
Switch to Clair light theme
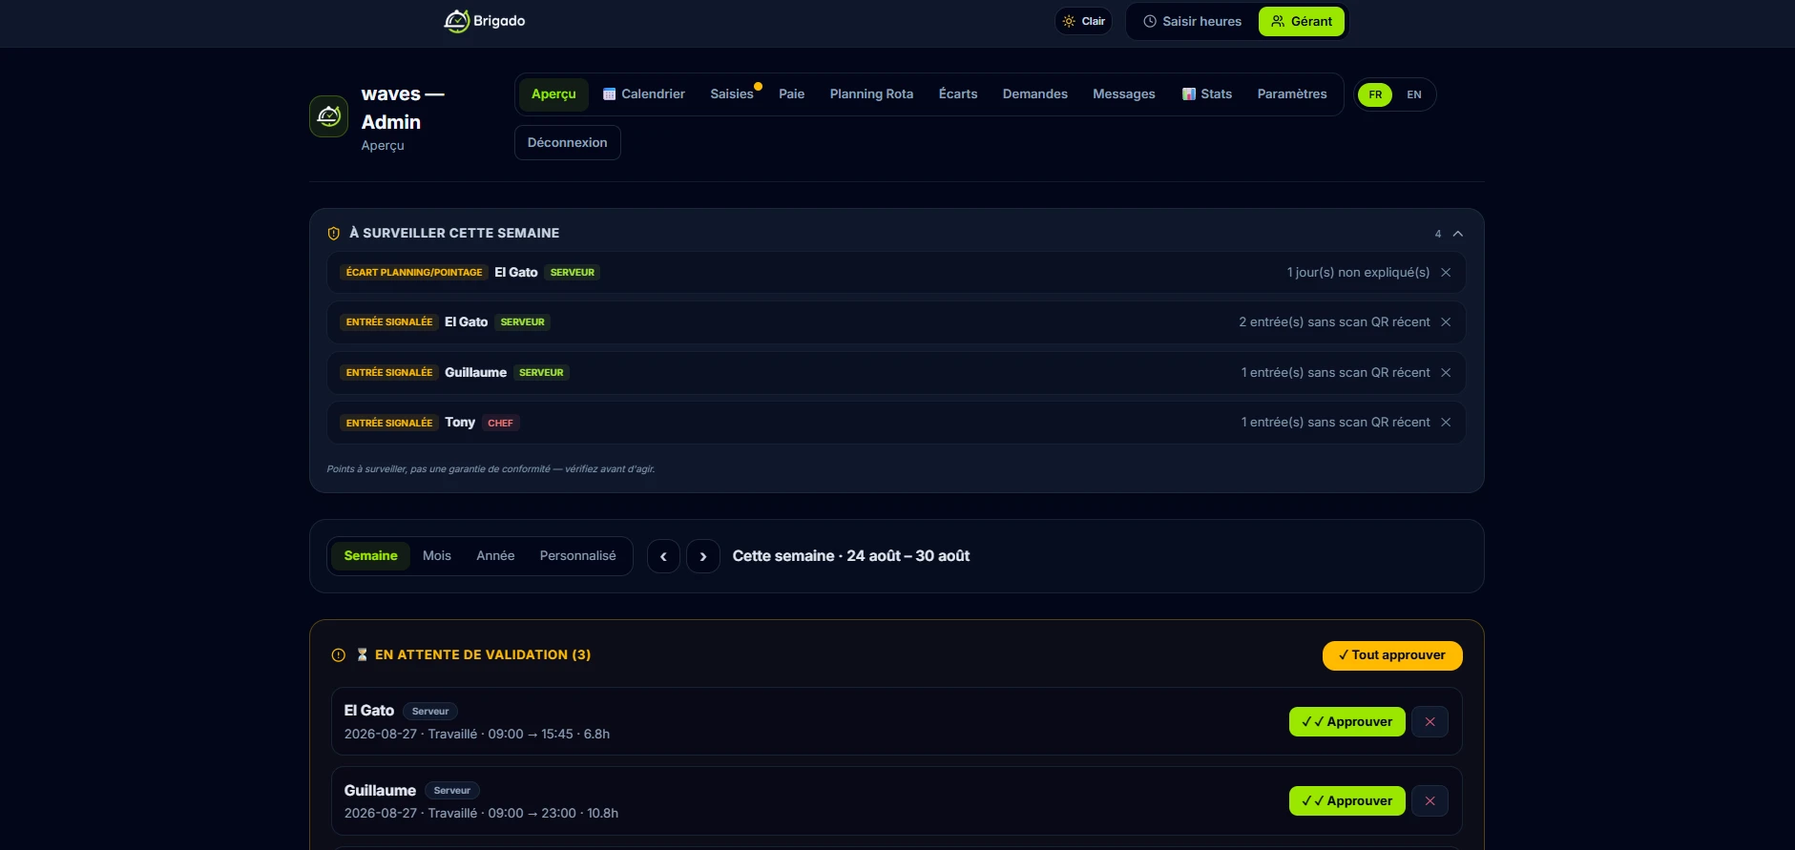[x=1084, y=21]
